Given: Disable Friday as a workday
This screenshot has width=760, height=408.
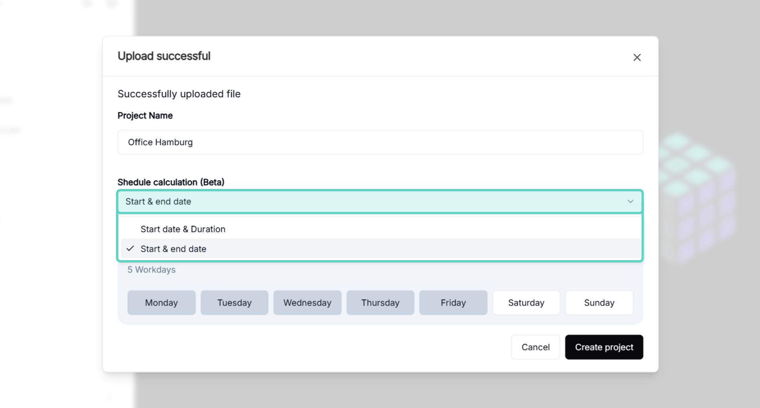Looking at the screenshot, I should (x=453, y=303).
